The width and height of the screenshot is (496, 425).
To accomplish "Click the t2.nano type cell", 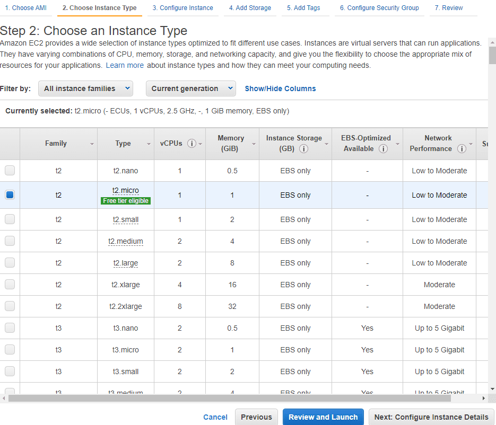I will tap(126, 171).
